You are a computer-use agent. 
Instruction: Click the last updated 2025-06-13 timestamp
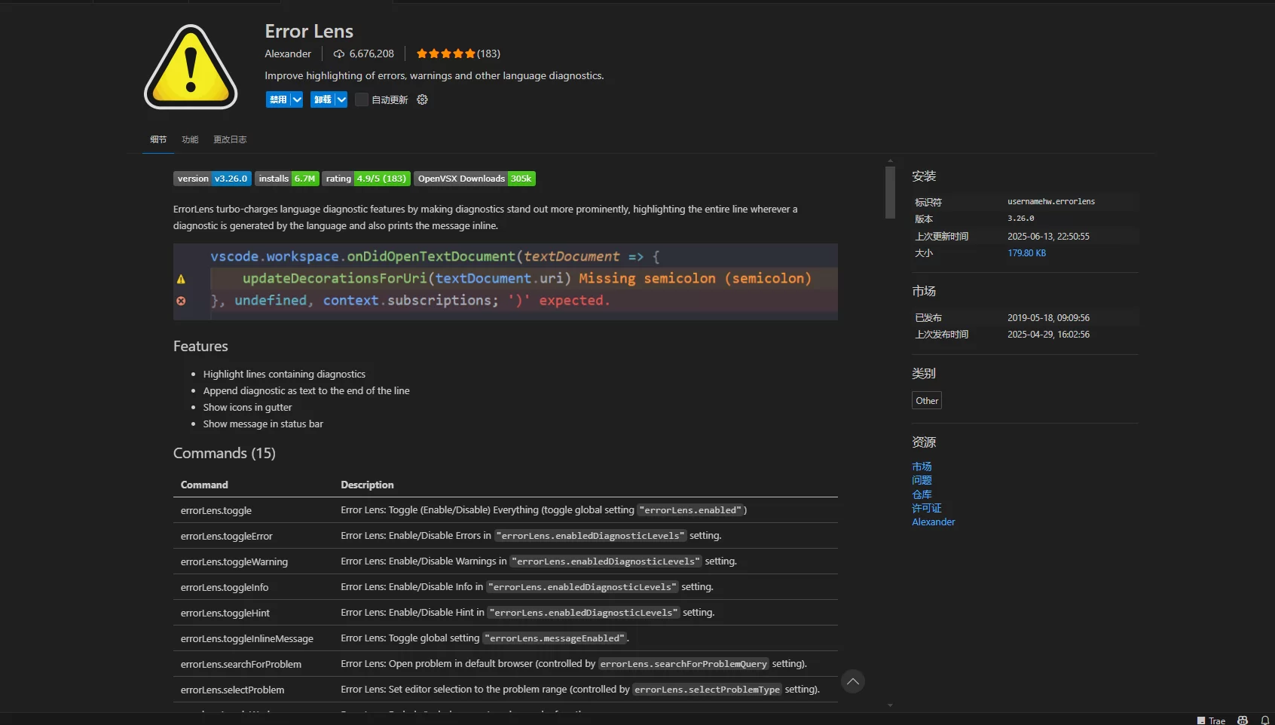(1048, 236)
